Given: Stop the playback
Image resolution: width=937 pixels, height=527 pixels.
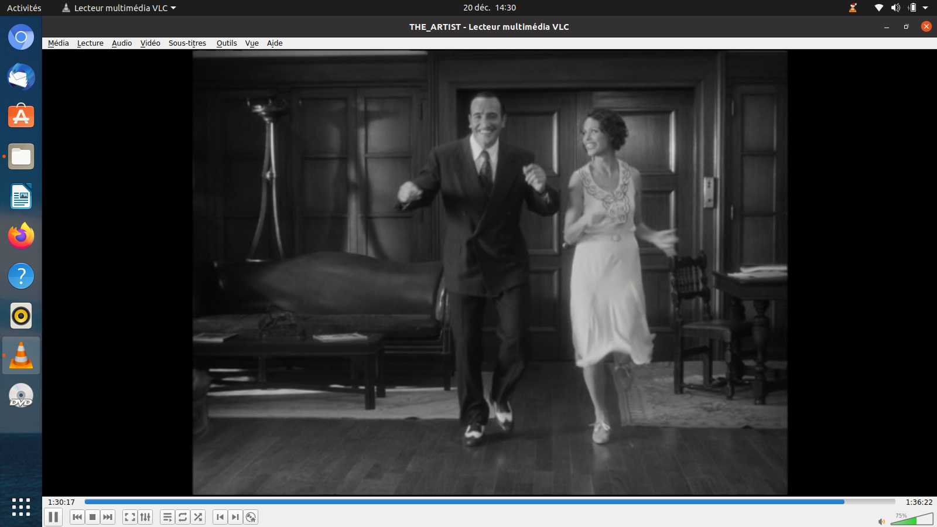Looking at the screenshot, I should (93, 517).
